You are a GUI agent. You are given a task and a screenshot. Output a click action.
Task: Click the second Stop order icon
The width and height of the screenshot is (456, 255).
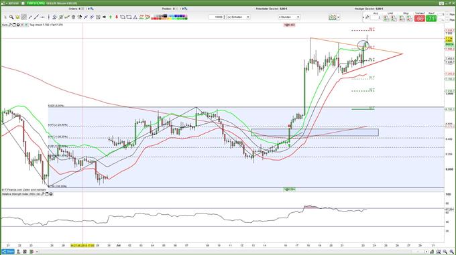point(410,18)
